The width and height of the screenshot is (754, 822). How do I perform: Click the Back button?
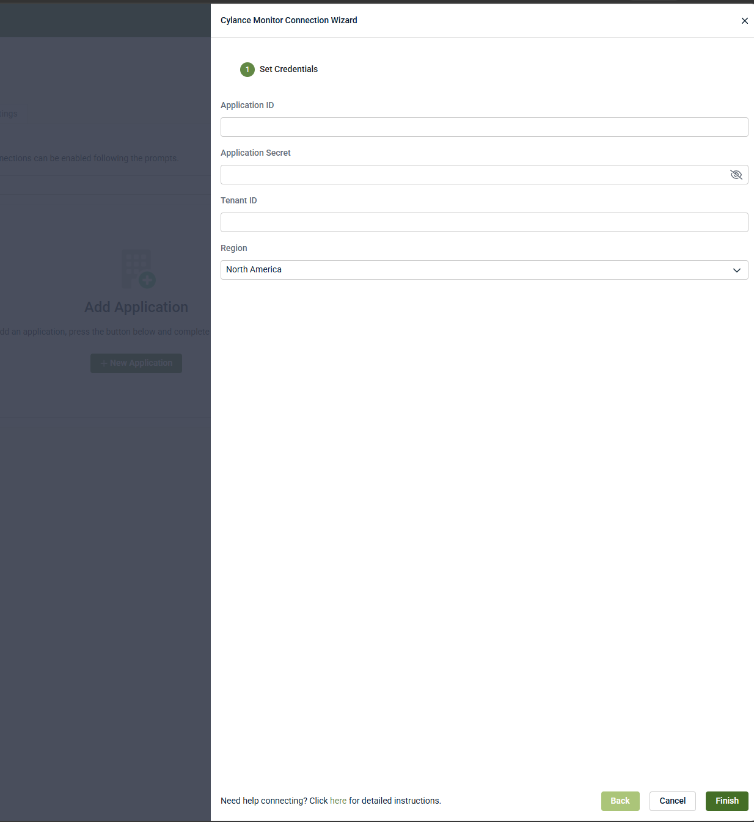pyautogui.click(x=620, y=801)
